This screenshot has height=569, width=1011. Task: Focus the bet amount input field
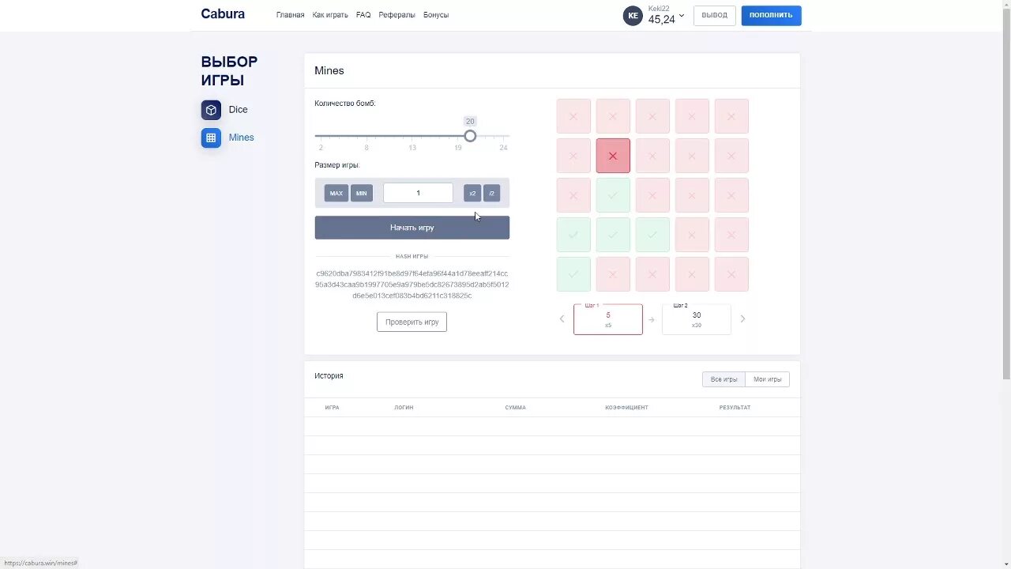418,193
